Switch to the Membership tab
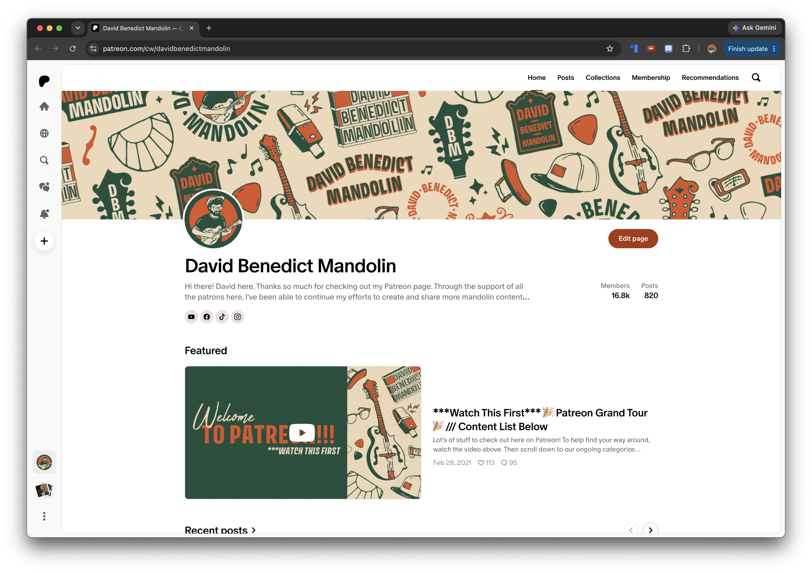The height and width of the screenshot is (573, 812). 651,77
